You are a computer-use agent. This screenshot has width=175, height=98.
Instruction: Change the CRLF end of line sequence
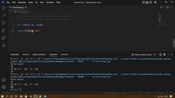140,93
